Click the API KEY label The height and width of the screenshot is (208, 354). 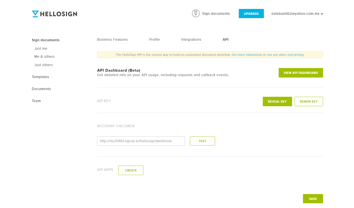tap(104, 101)
